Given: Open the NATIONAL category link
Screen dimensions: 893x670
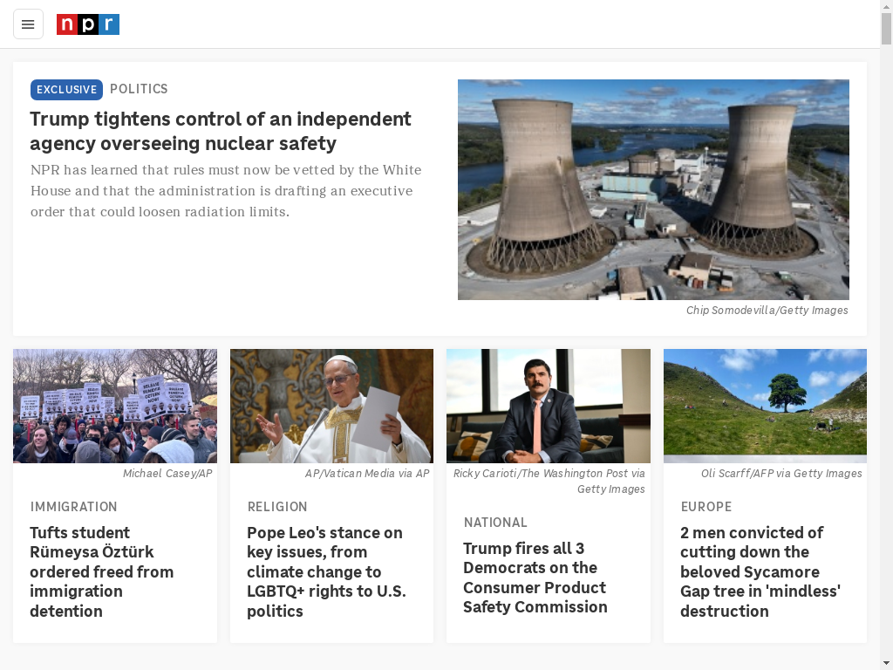Looking at the screenshot, I should (495, 523).
